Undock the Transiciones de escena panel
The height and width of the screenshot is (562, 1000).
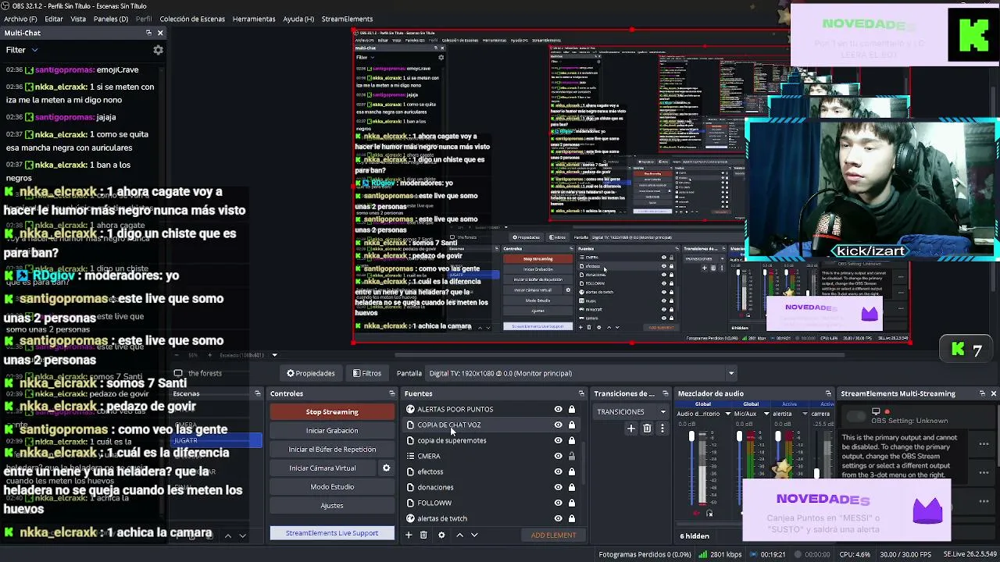point(666,393)
